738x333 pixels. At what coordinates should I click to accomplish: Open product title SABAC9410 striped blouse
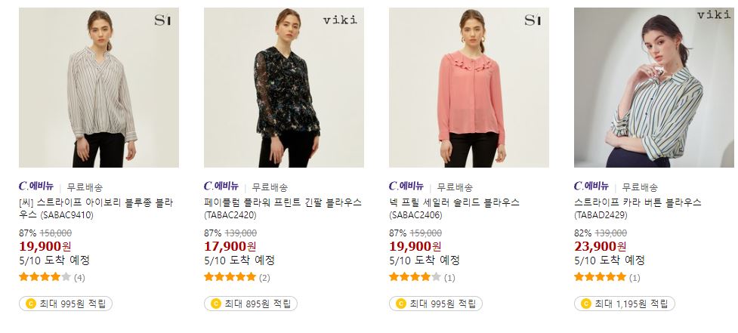tap(96, 209)
